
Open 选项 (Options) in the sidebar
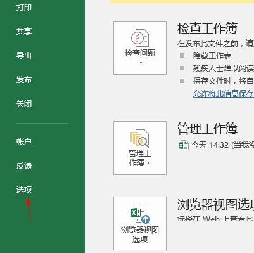pos(24,190)
